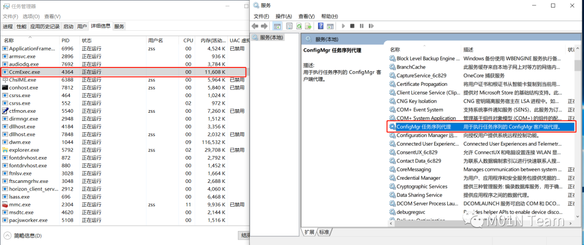Open the 查看(V) menu in Services window
The width and height of the screenshot is (584, 245).
click(x=307, y=16)
